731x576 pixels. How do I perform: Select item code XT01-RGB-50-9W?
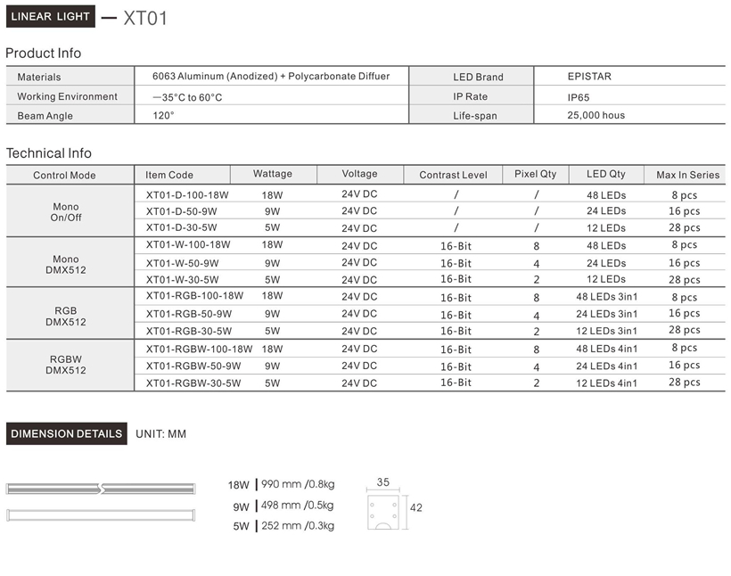click(x=188, y=314)
